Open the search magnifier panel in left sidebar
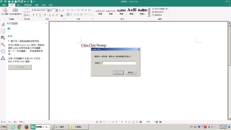 (3, 31)
